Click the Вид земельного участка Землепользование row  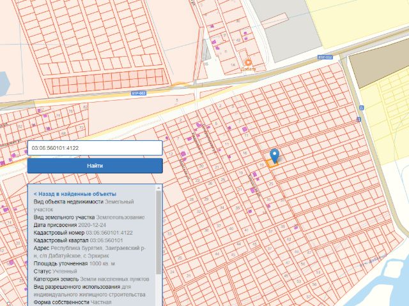pyautogui.click(x=89, y=217)
